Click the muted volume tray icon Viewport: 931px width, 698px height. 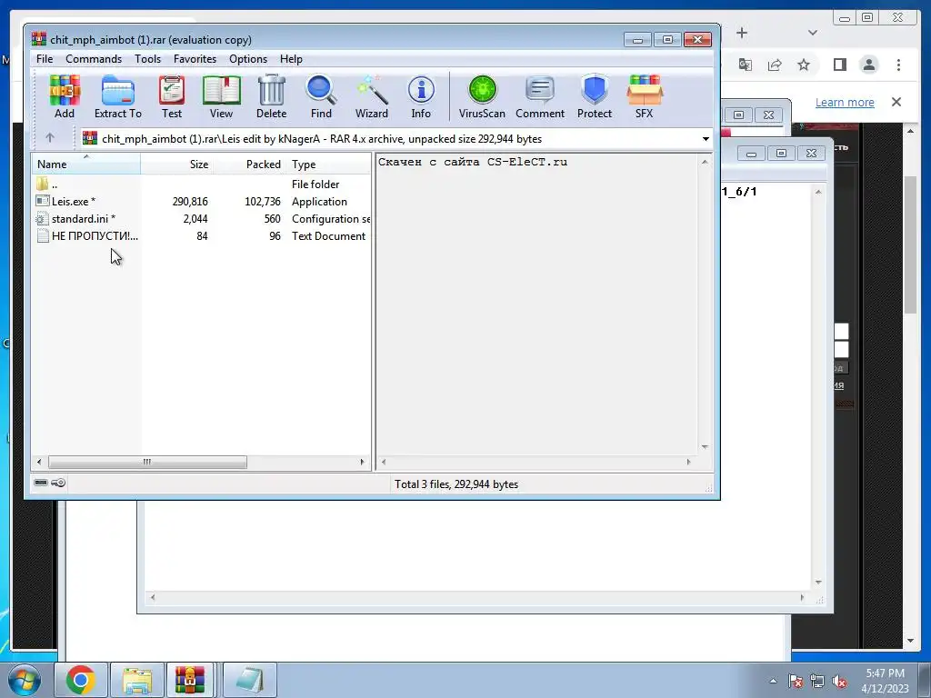[839, 681]
